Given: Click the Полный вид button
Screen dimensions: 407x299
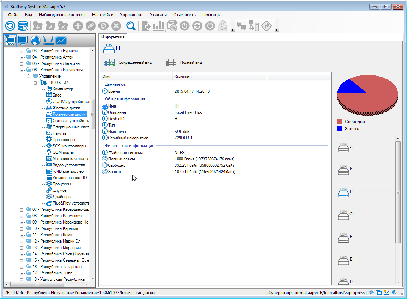Looking at the screenshot, I should [x=182, y=62].
